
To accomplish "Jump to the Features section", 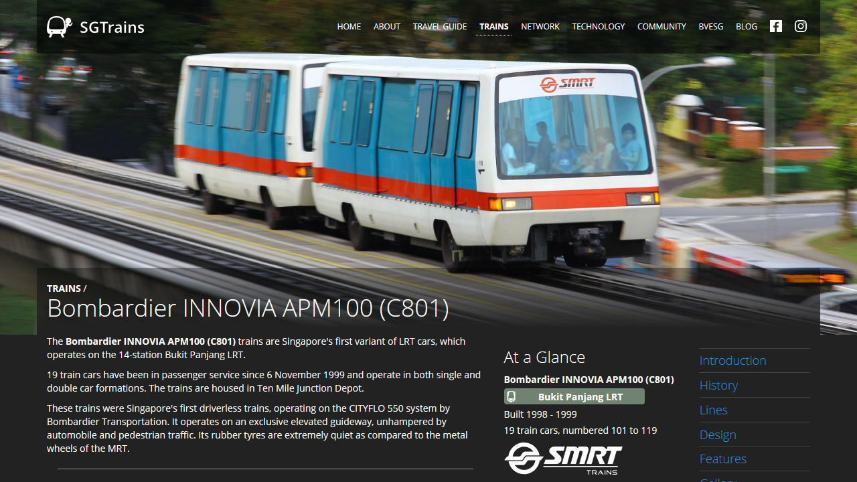I will tap(723, 459).
